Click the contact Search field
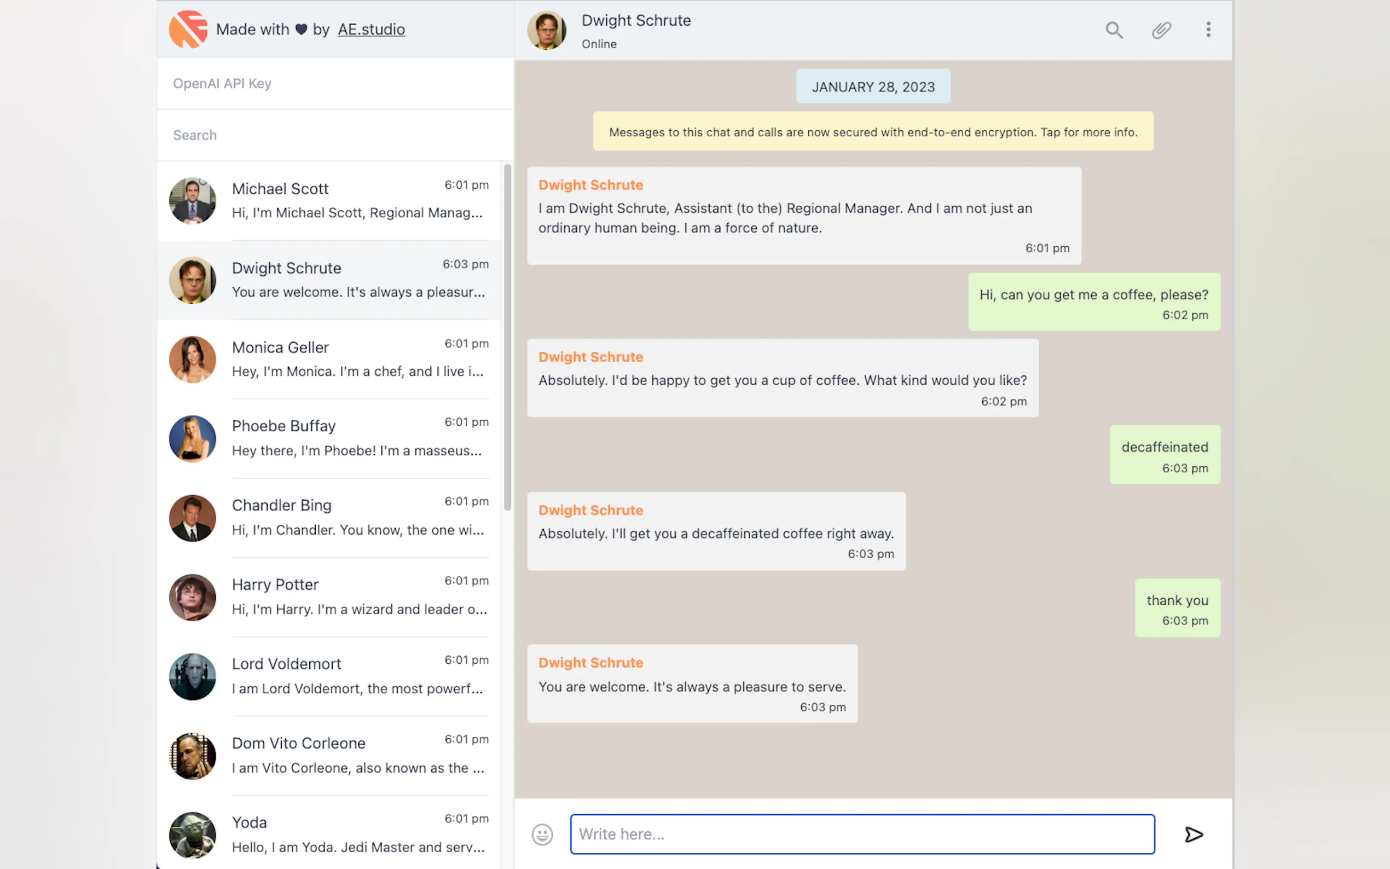The image size is (1390, 869). pyautogui.click(x=335, y=135)
